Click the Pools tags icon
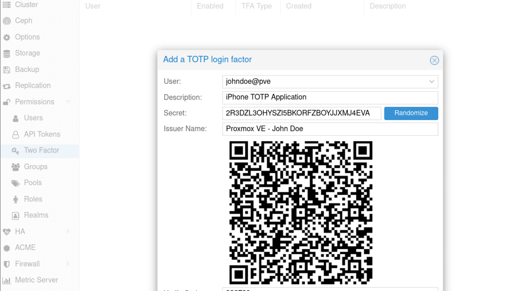Viewport: 513px width, 291px height. pyautogui.click(x=15, y=183)
